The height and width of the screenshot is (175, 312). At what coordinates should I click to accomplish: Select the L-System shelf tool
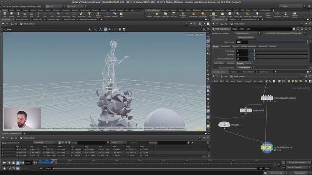[107, 14]
